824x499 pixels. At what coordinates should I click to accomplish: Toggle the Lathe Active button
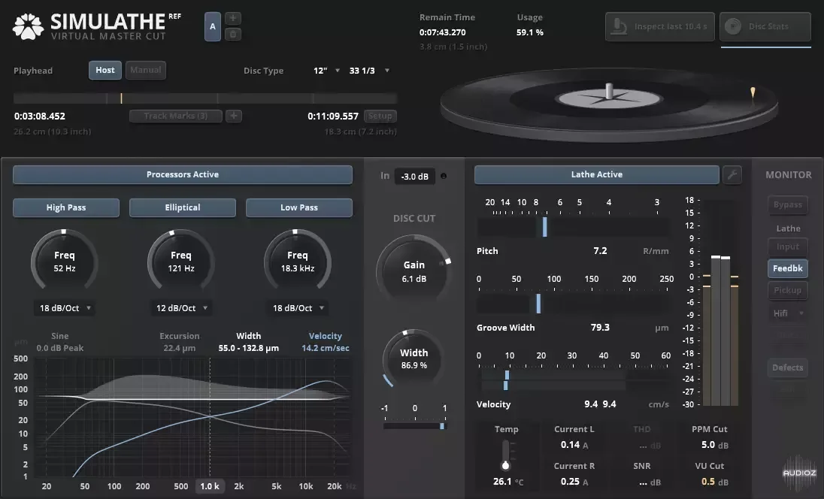tap(596, 174)
